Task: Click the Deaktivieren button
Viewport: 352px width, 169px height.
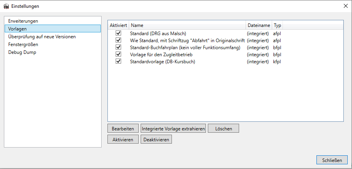Action: point(156,140)
